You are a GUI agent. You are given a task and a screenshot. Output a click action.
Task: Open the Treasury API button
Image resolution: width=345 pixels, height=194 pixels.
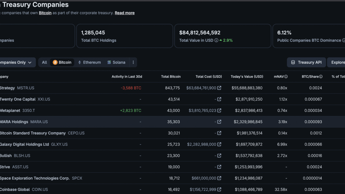coord(306,62)
